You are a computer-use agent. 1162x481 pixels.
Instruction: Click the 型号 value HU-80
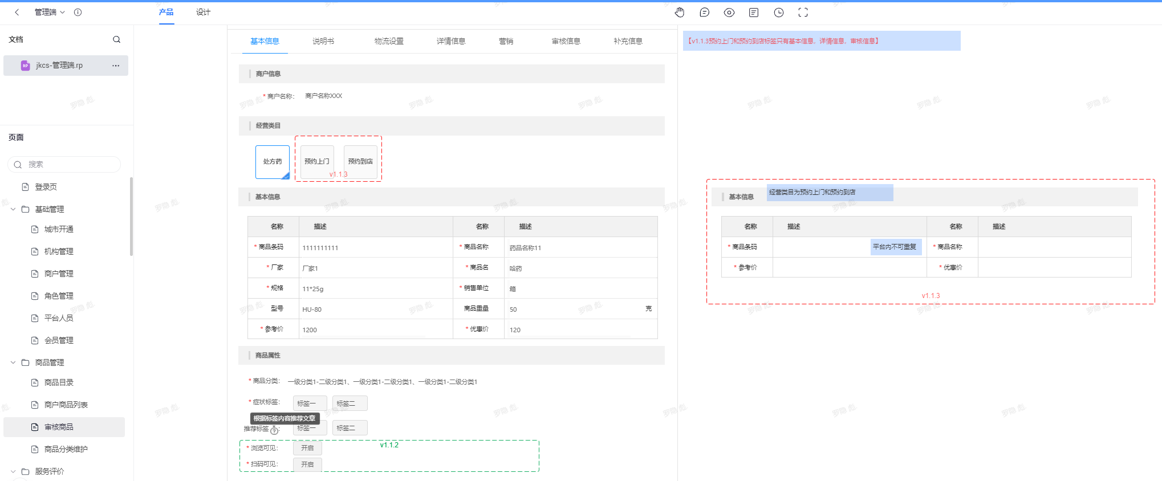click(x=312, y=309)
